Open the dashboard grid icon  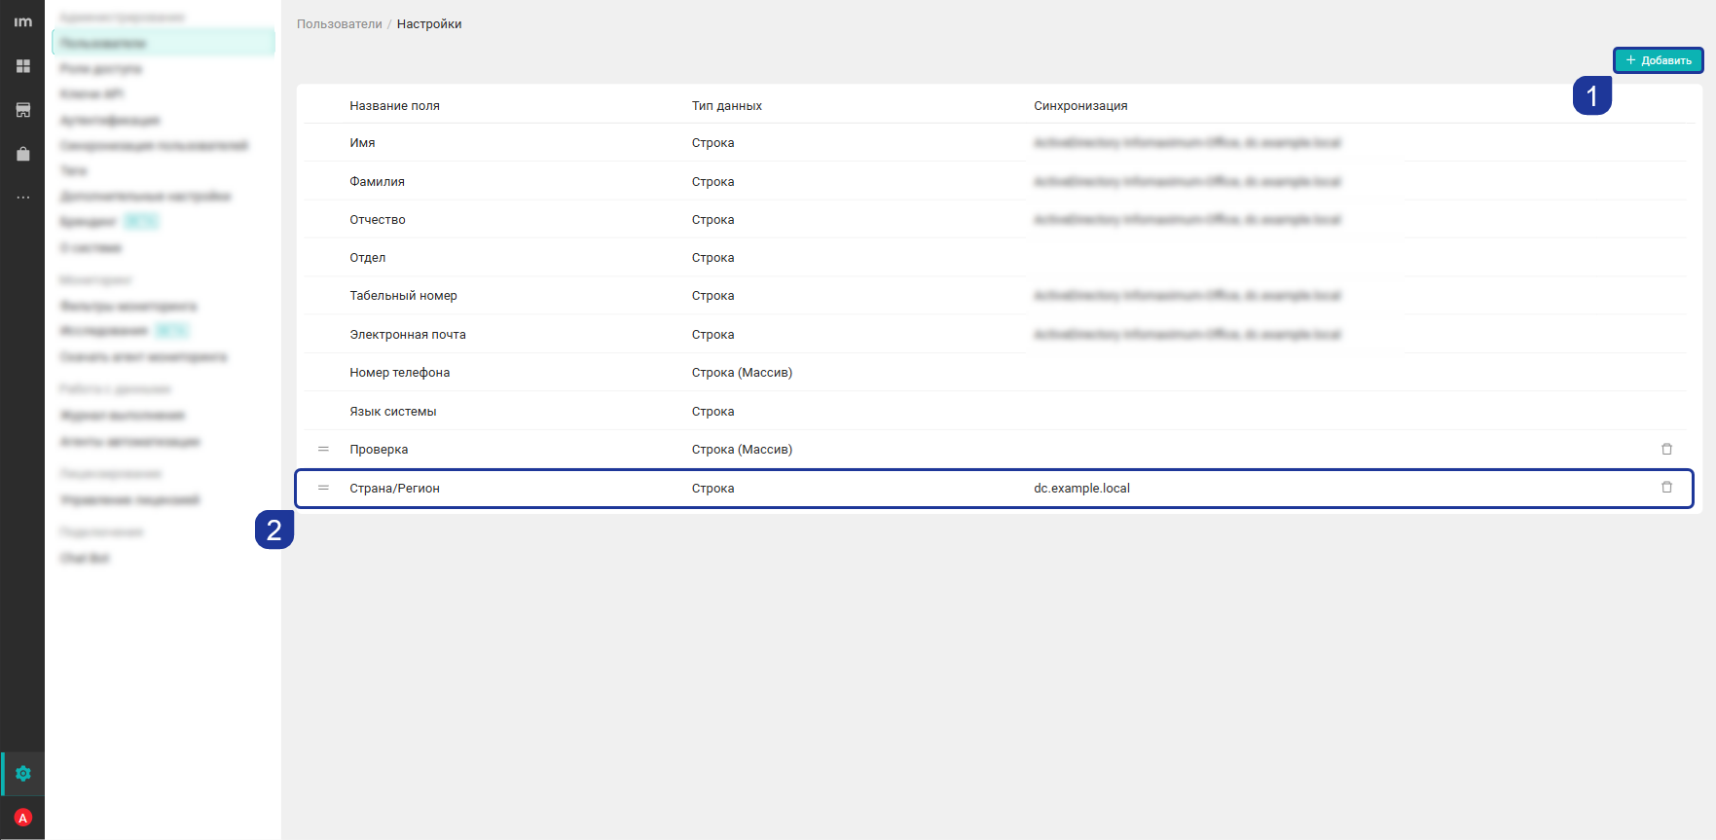(22, 66)
